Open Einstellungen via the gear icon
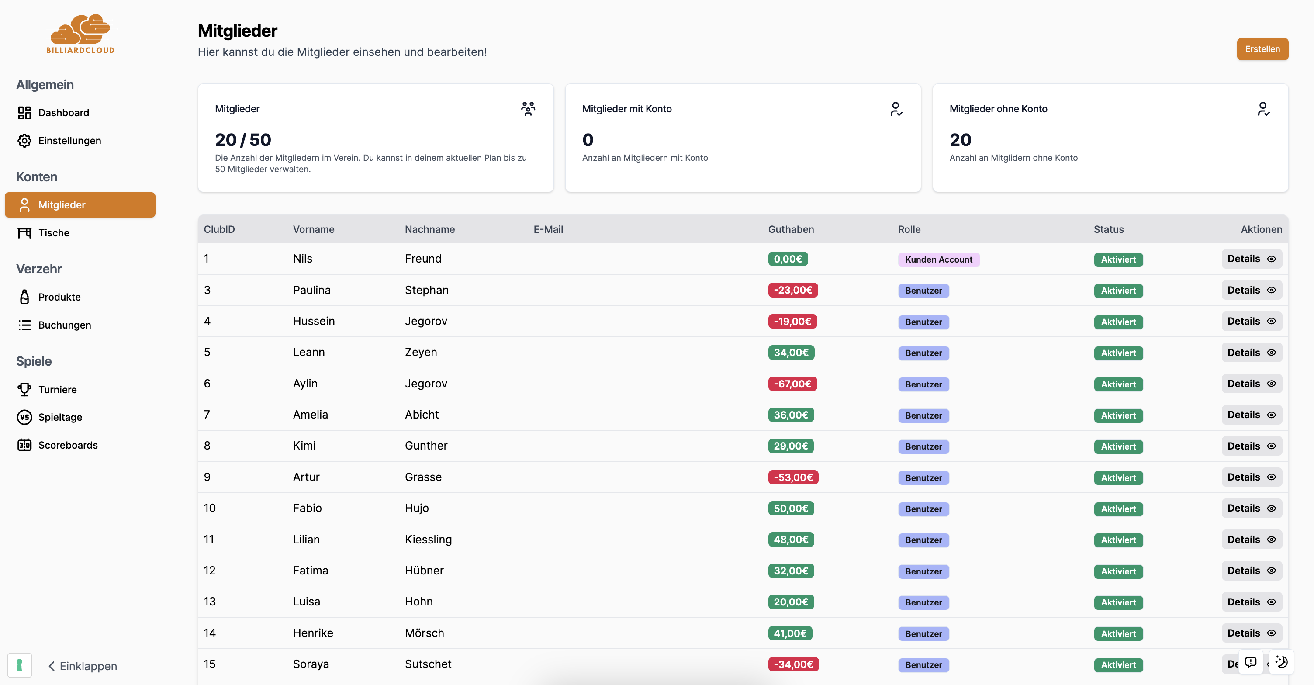 pos(24,141)
